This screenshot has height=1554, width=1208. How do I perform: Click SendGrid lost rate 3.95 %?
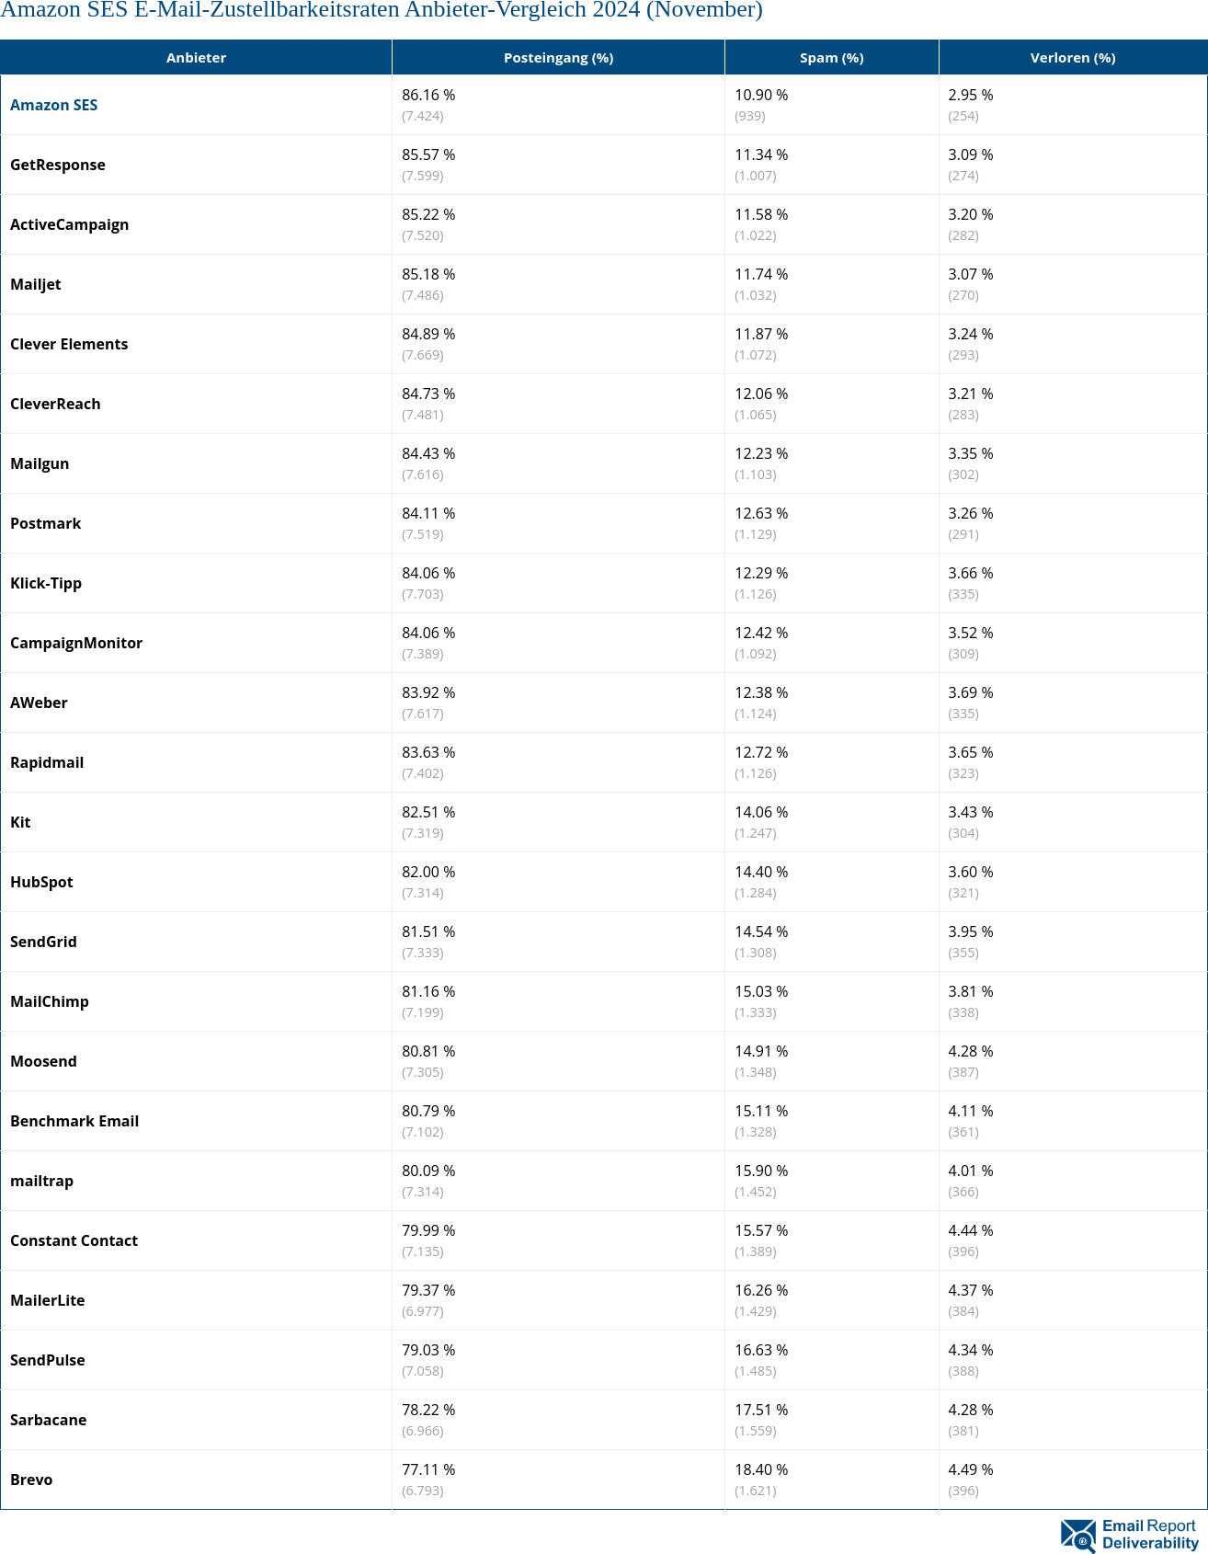(x=971, y=931)
